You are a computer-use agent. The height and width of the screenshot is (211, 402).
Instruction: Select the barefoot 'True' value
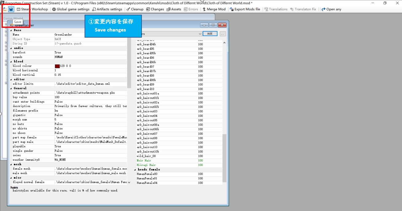(58, 53)
